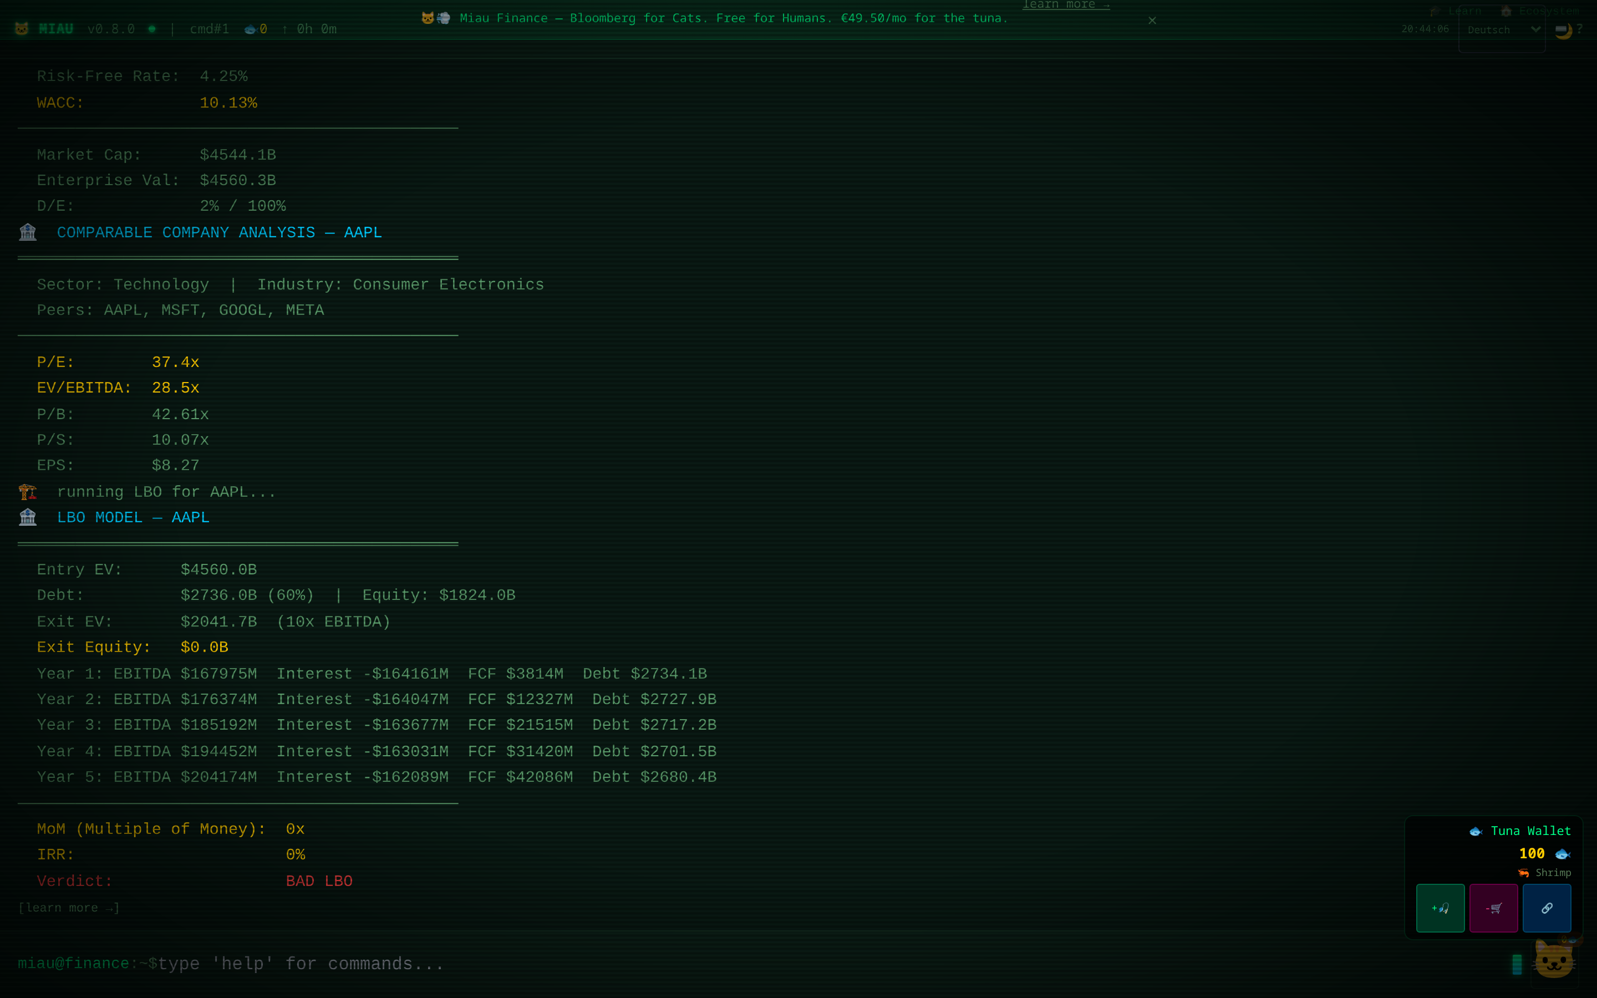Click the fish icon beside the 100 balance
This screenshot has height=998, width=1597.
1562,854
